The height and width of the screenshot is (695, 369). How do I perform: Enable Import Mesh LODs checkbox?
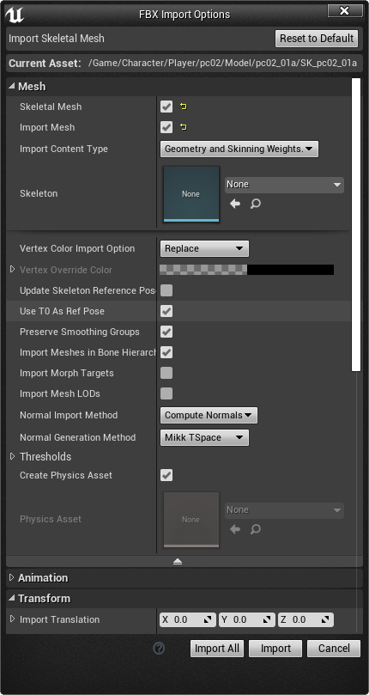(166, 393)
